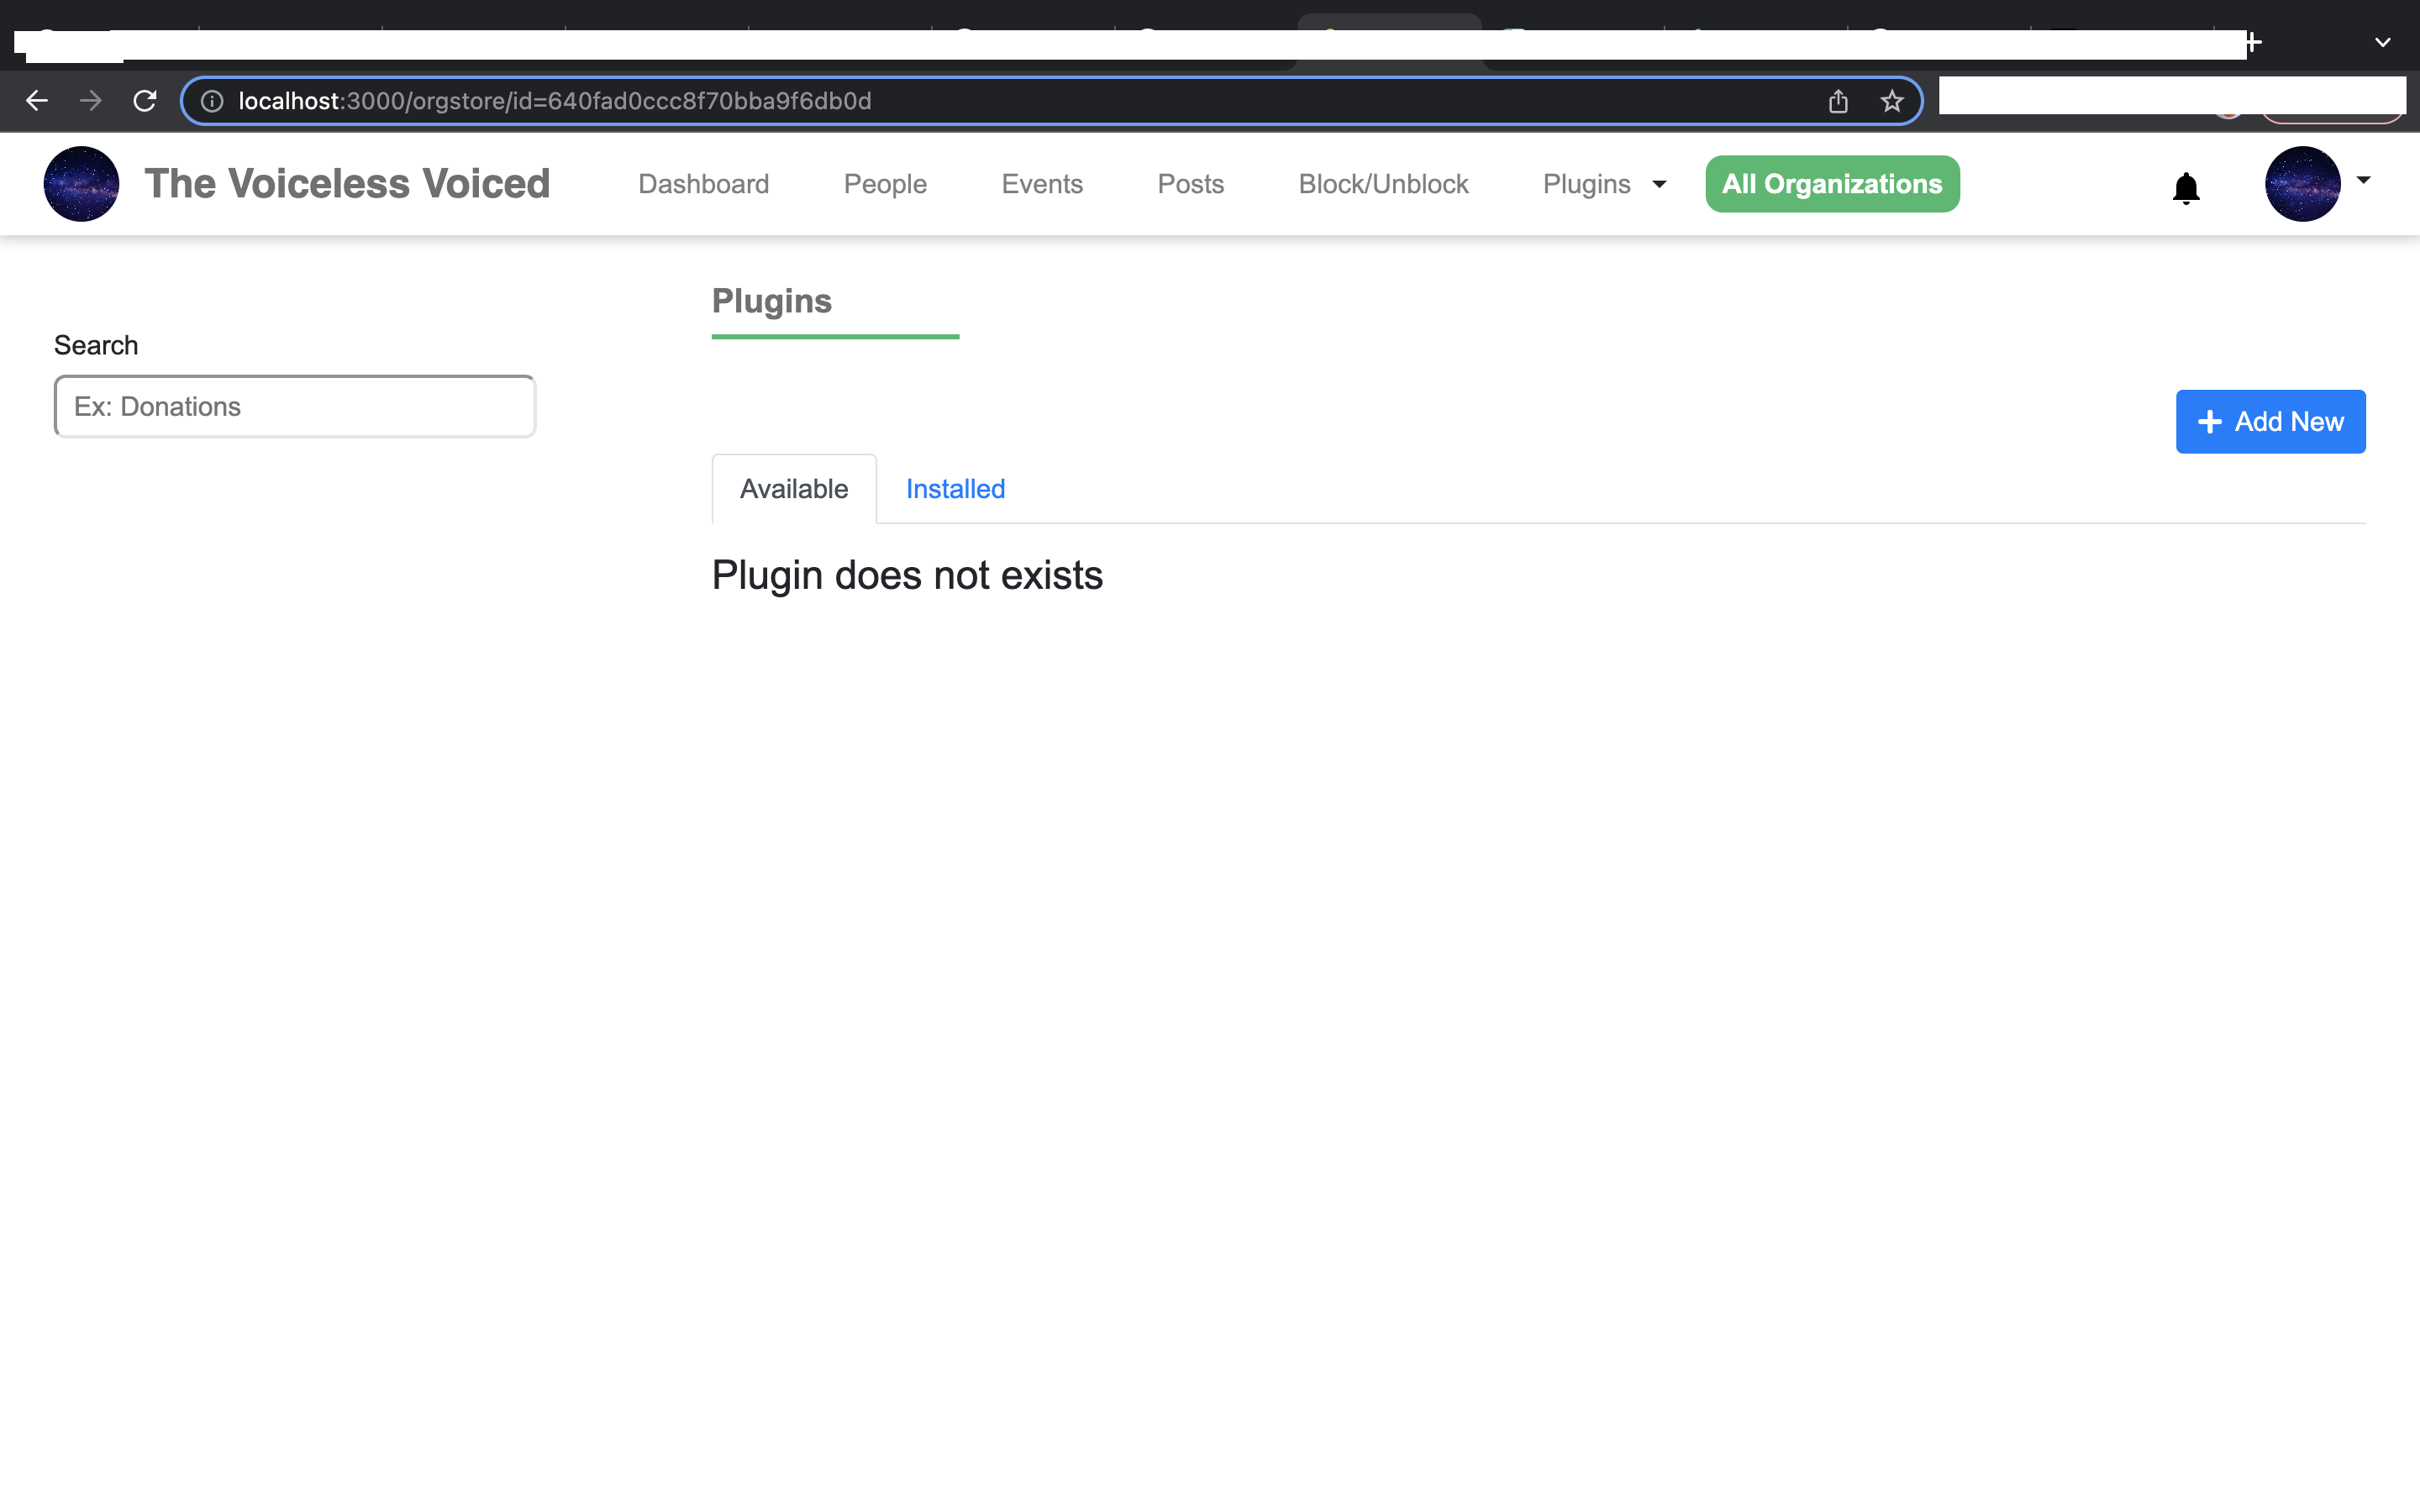
Task: Click the user profile avatar
Action: (x=2303, y=183)
